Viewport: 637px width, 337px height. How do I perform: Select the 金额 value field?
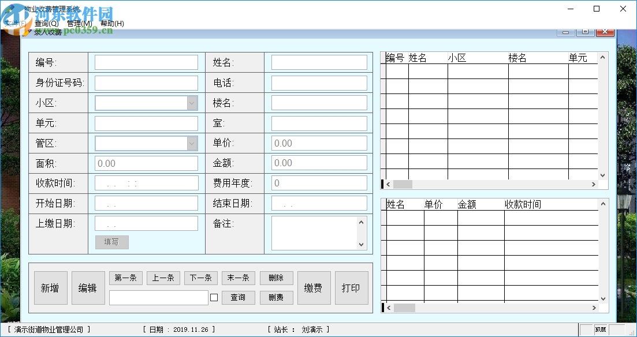click(319, 163)
